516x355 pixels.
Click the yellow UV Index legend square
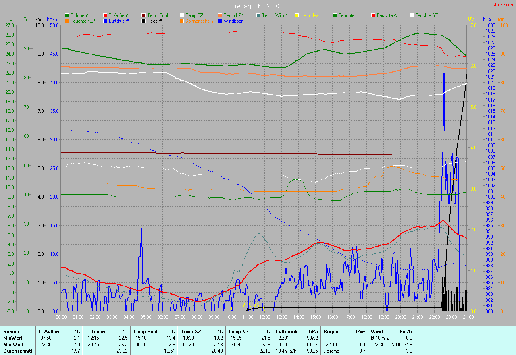297,15
